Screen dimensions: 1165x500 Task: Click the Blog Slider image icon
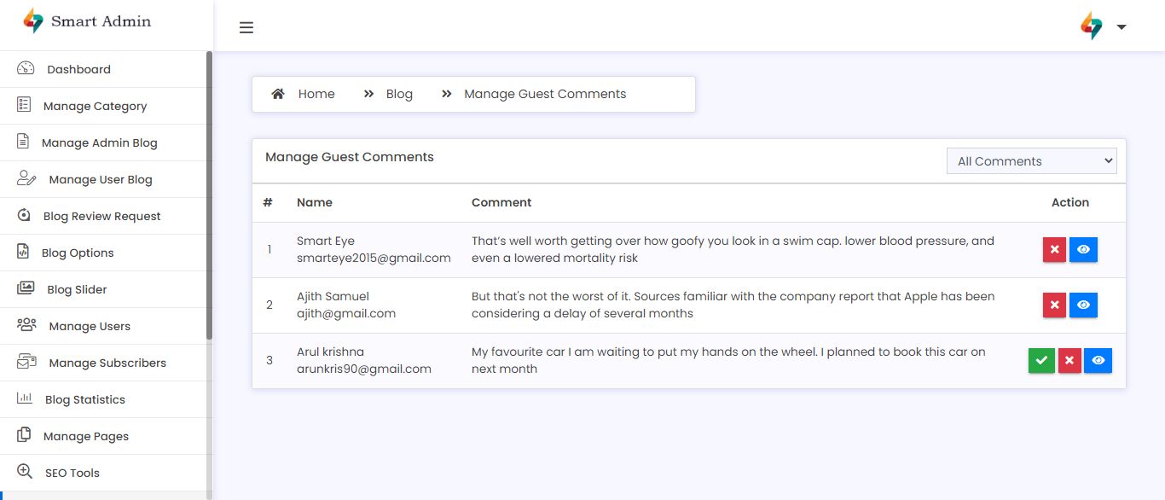[26, 288]
